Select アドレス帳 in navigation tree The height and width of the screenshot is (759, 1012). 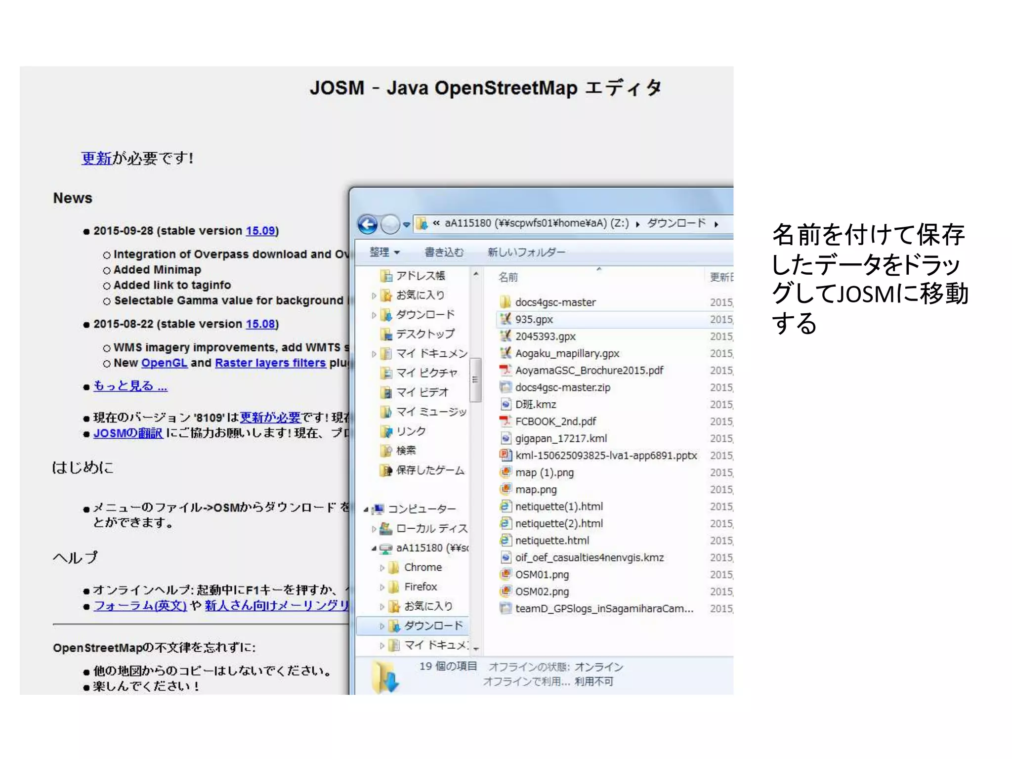pos(420,276)
